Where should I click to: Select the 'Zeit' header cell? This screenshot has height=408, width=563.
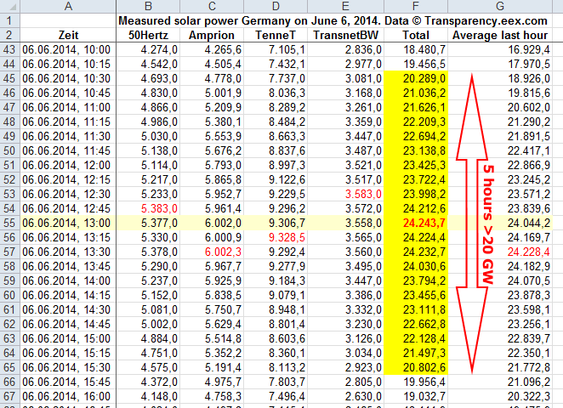point(68,35)
